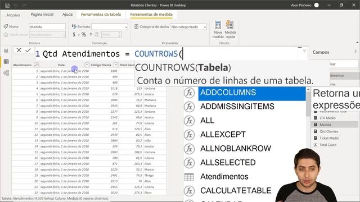
Task: Open Ferramentas de medida tab
Action: [151, 15]
